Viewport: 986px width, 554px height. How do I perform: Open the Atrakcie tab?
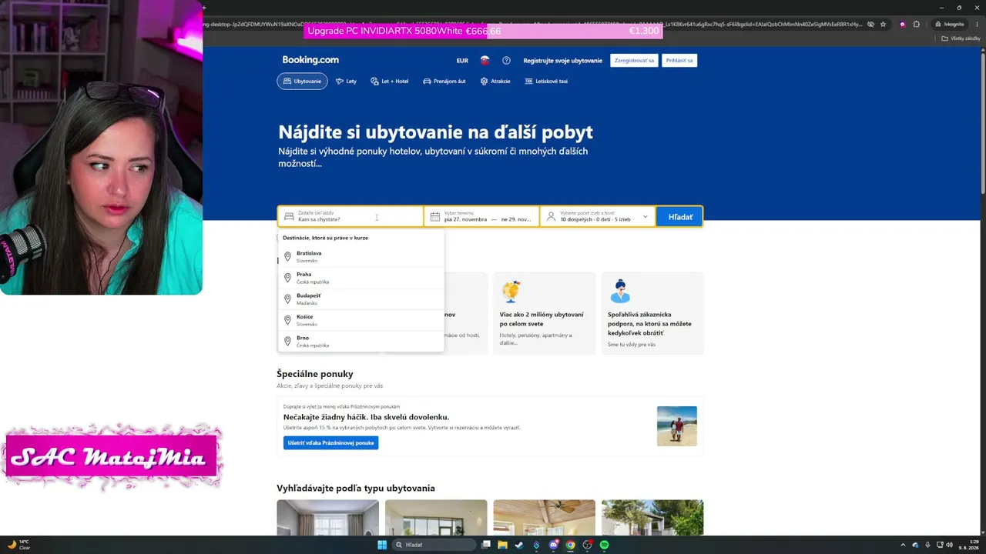pyautogui.click(x=495, y=81)
